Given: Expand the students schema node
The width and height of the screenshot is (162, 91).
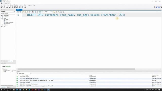Looking at the screenshot, I should point(2,25).
